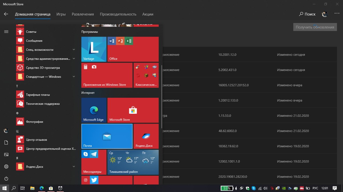Viewport: 343px width, 192px height.
Task: Launch the Microsoft Edge tile
Action: 94,110
